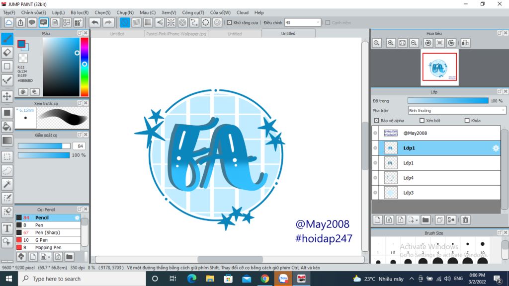Select the Lớp3 layer
The image size is (509, 286).
pos(436,193)
